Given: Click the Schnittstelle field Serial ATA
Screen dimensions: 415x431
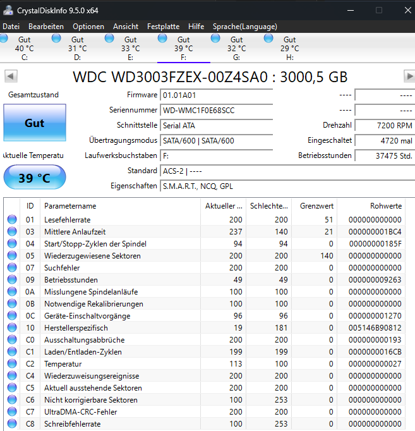Looking at the screenshot, I should tap(217, 125).
